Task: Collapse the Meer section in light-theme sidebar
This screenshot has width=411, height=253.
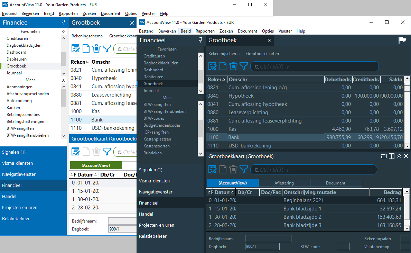Action: click(63, 80)
